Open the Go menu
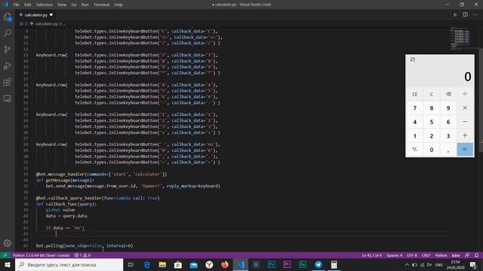 pos(74,5)
